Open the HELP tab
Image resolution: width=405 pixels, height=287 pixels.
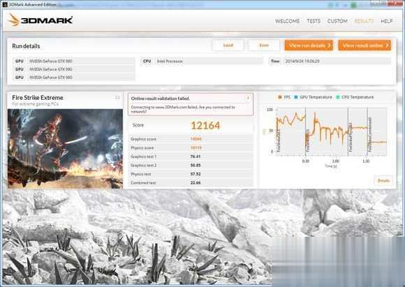coord(387,21)
